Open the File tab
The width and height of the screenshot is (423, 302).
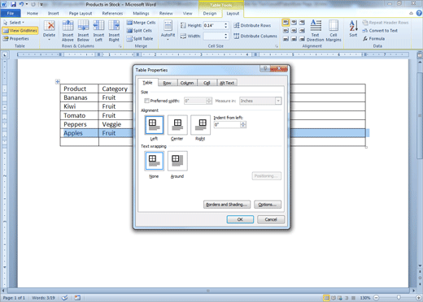coord(11,13)
